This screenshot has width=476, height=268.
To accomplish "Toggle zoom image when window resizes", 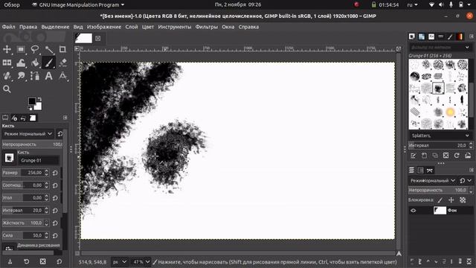I will (x=399, y=48).
